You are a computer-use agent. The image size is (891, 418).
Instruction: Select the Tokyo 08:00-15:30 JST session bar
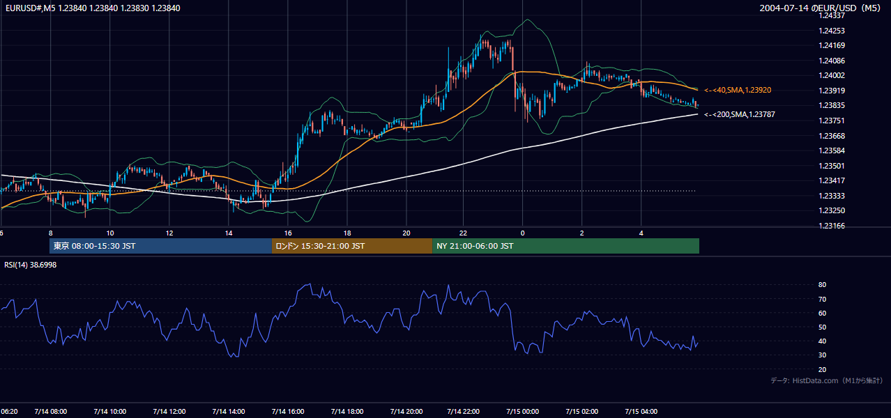[x=160, y=246]
